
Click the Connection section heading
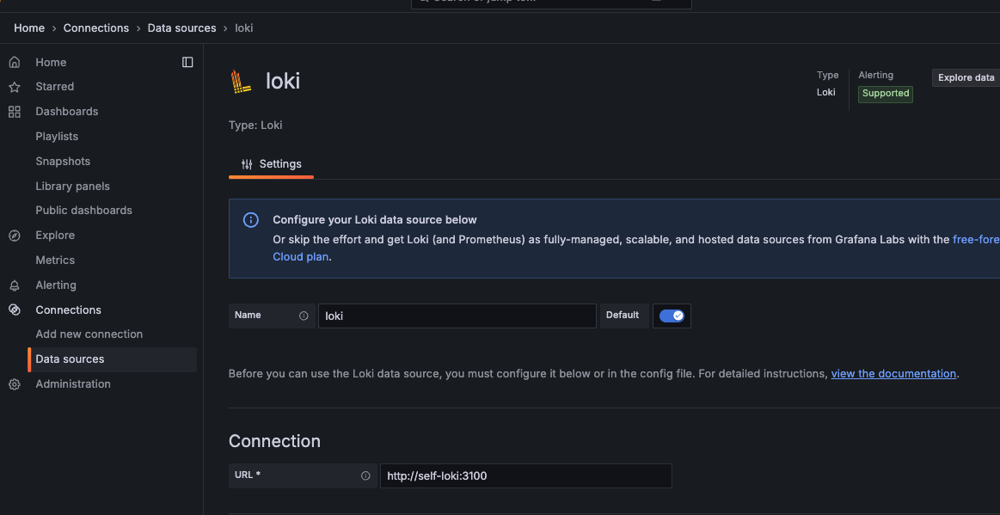[x=275, y=441]
